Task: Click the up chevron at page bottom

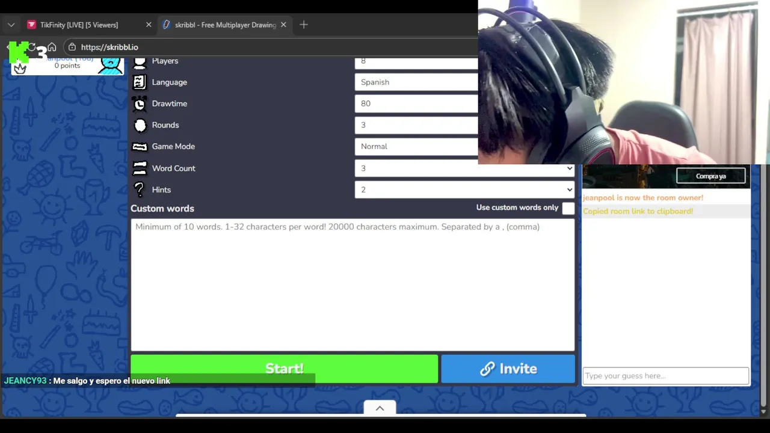Action: tap(380, 408)
